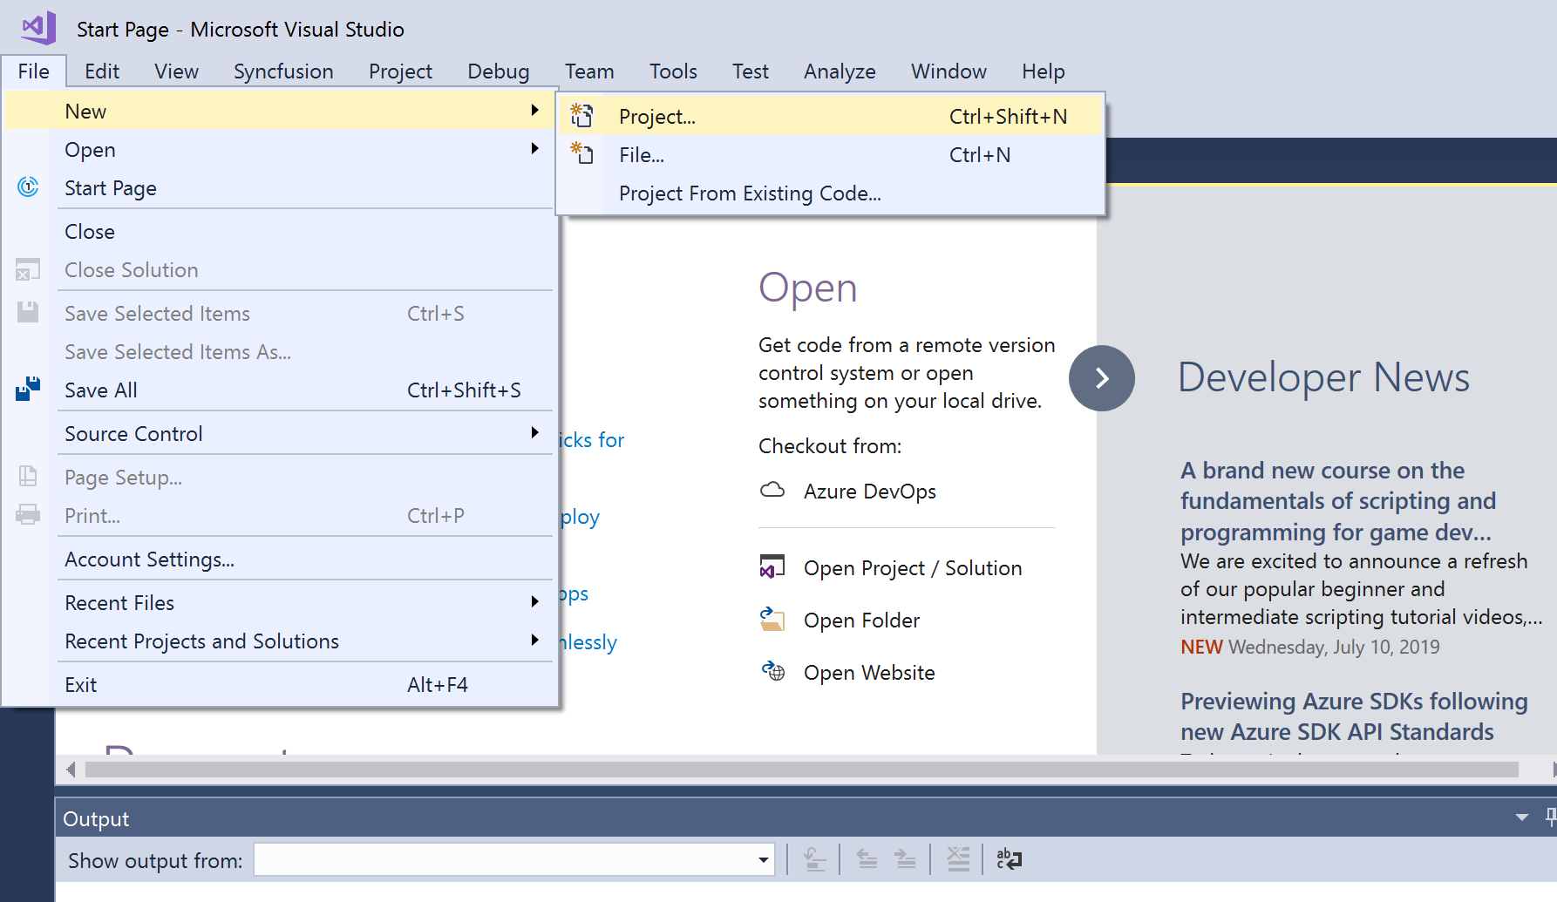The image size is (1557, 902).
Task: Click the Start Page icon in File menu
Action: 28,187
